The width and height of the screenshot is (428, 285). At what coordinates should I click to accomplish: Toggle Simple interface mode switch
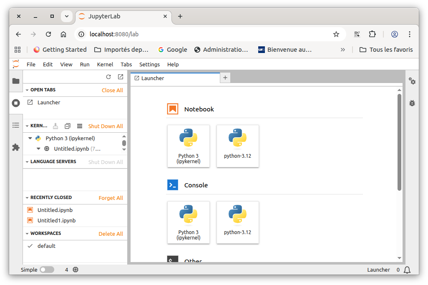click(x=47, y=270)
